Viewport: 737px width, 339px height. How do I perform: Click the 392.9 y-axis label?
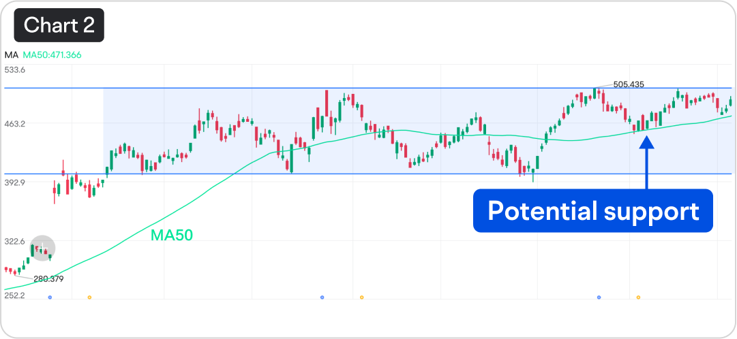[14, 182]
